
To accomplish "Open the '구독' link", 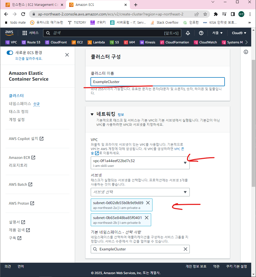I will (15, 238).
